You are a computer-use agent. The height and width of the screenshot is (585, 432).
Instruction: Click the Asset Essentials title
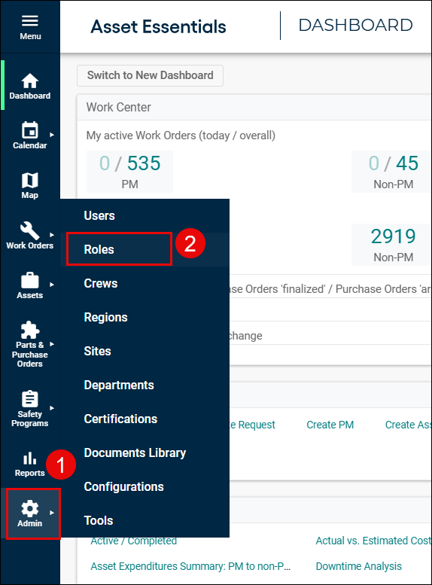[x=159, y=26]
